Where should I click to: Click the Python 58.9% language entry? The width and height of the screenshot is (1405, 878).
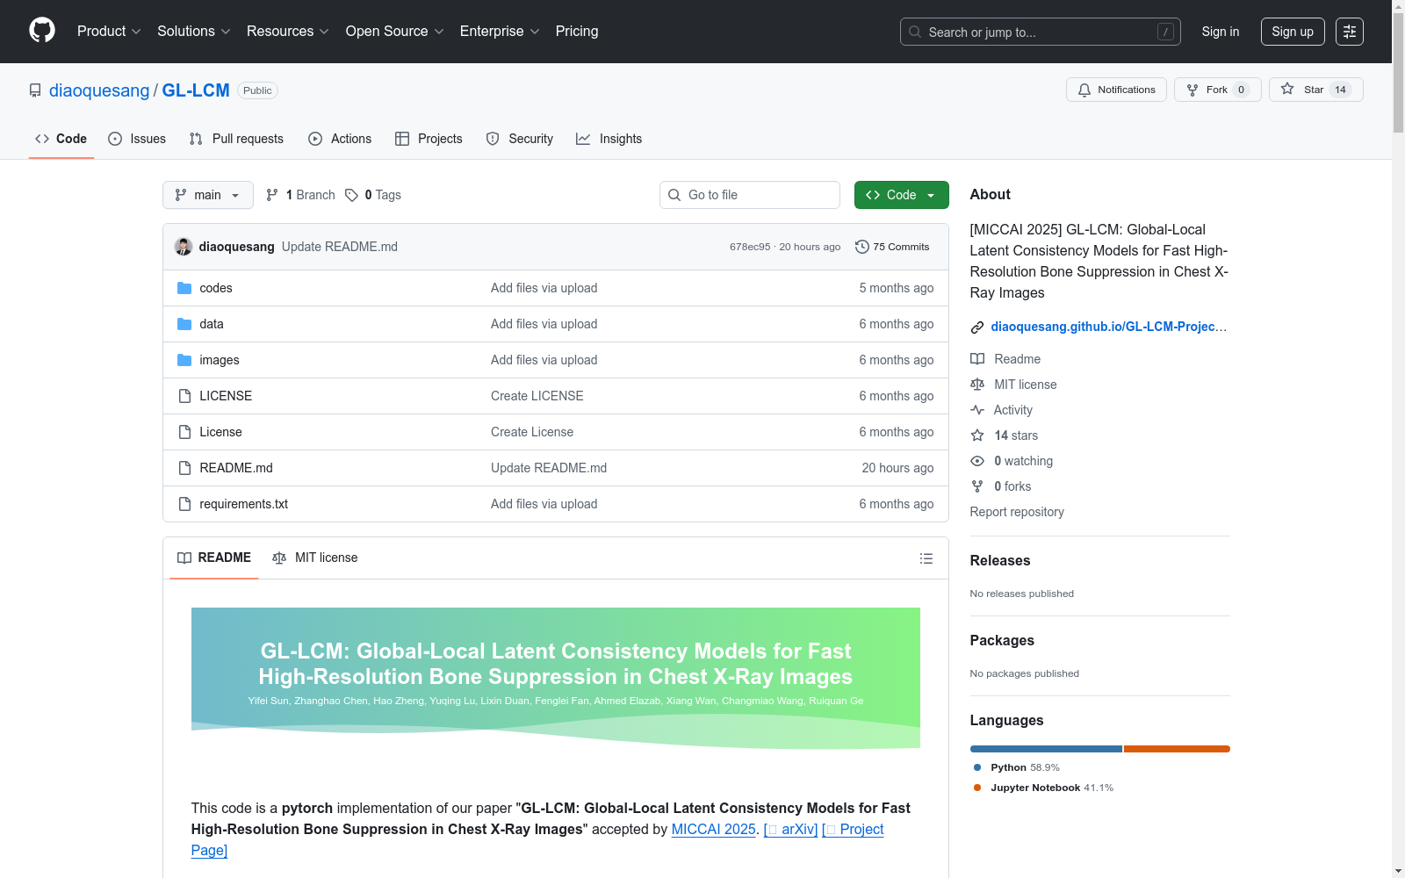1016,767
